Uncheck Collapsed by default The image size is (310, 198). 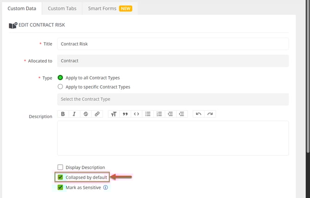(x=60, y=177)
